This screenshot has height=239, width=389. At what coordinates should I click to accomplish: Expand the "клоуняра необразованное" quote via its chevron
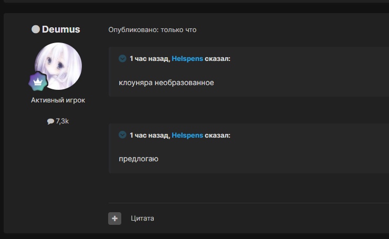point(122,59)
